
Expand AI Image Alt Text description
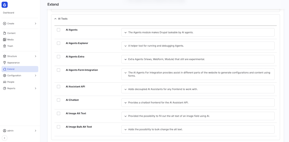(x=126, y=116)
